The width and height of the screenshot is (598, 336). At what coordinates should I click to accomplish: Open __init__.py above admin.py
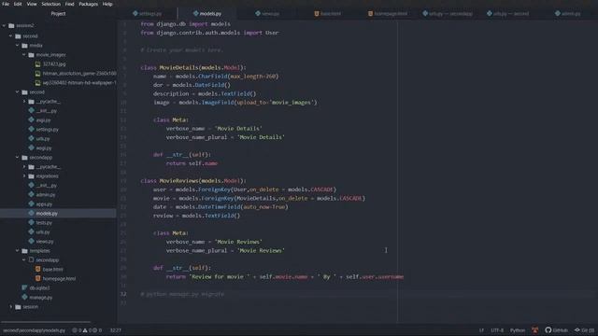pos(47,186)
